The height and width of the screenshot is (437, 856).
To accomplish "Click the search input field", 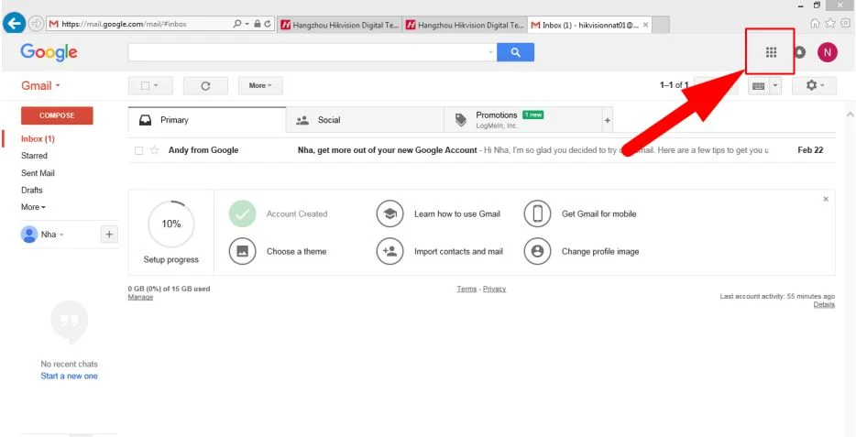I will (x=310, y=52).
